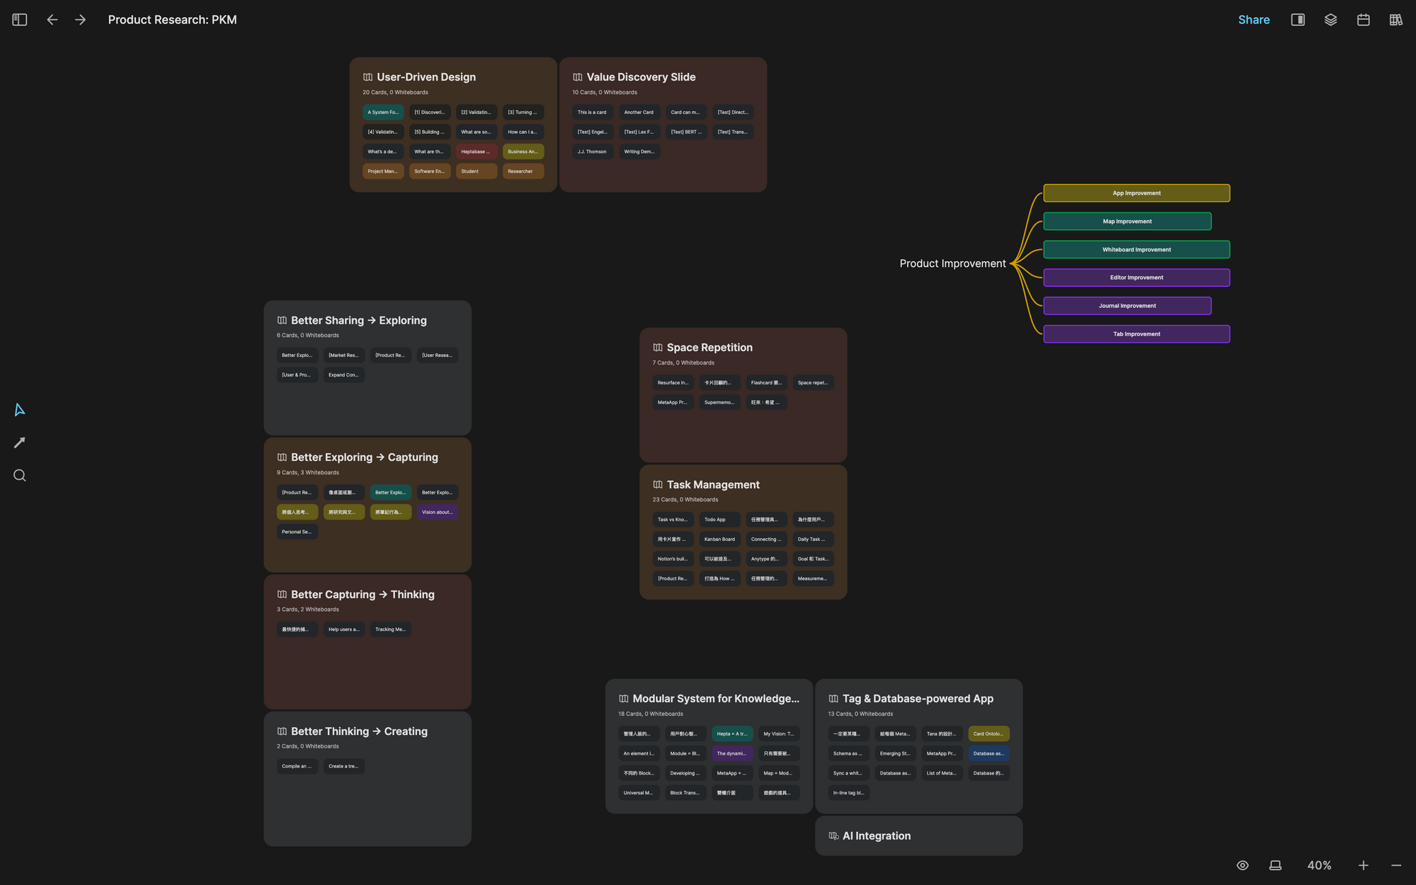This screenshot has width=1416, height=885.
Task: Select the arrow pointer tool
Action: point(20,410)
